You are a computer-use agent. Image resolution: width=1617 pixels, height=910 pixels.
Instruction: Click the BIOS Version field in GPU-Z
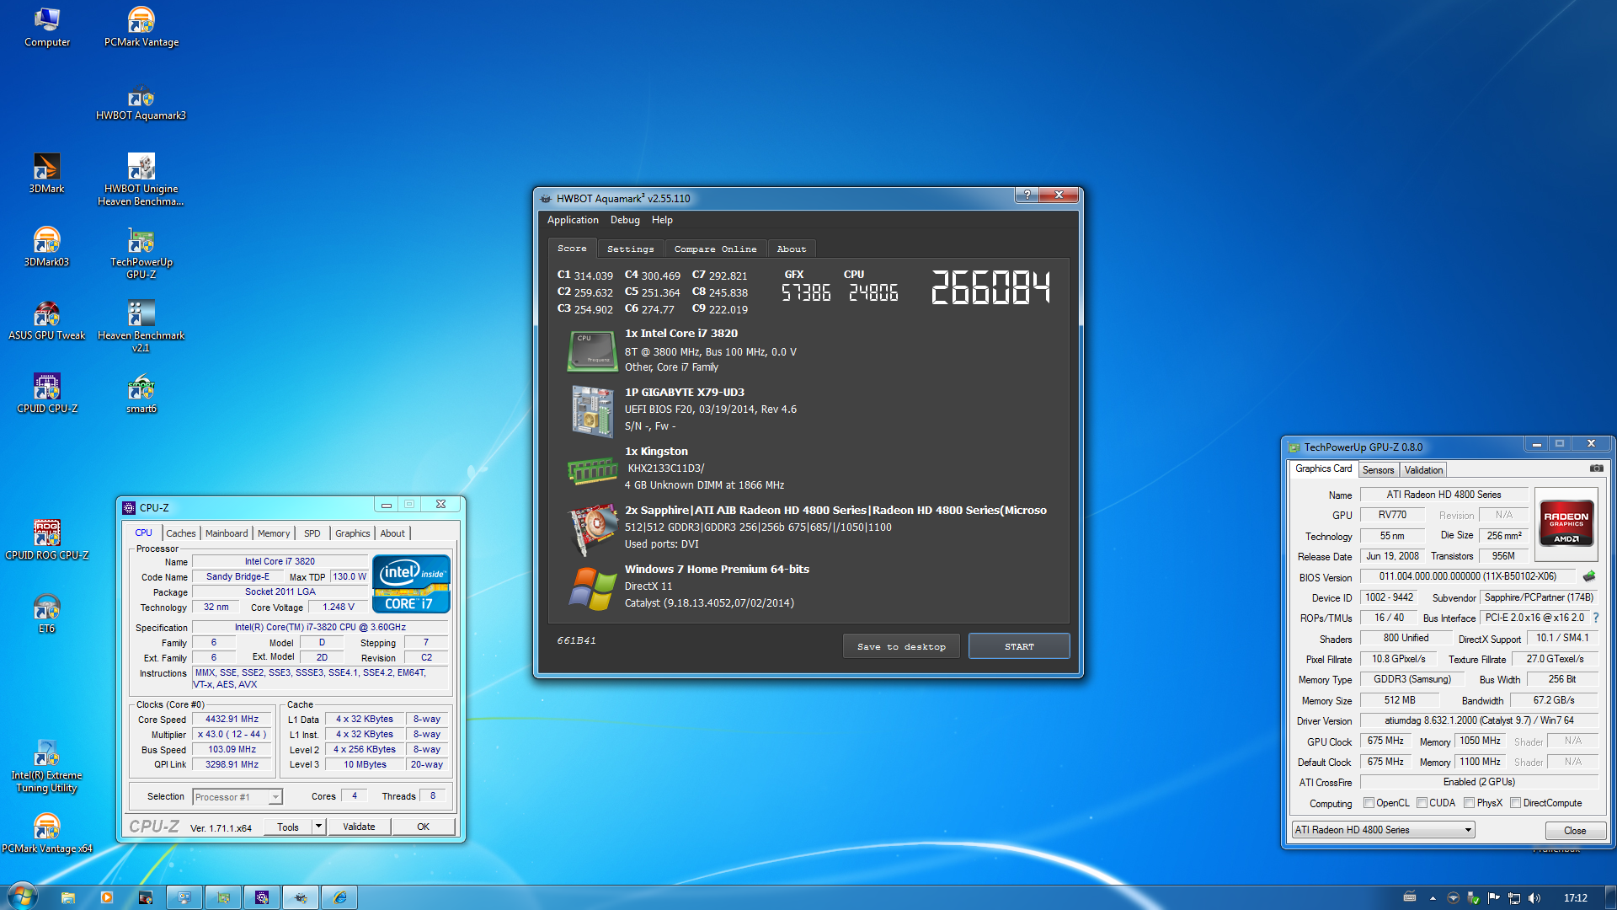(x=1469, y=577)
